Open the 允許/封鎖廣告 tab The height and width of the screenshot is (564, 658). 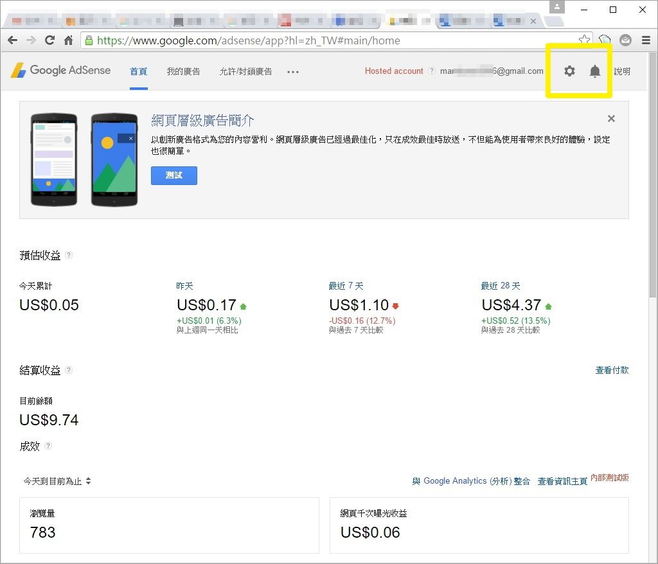click(x=245, y=71)
